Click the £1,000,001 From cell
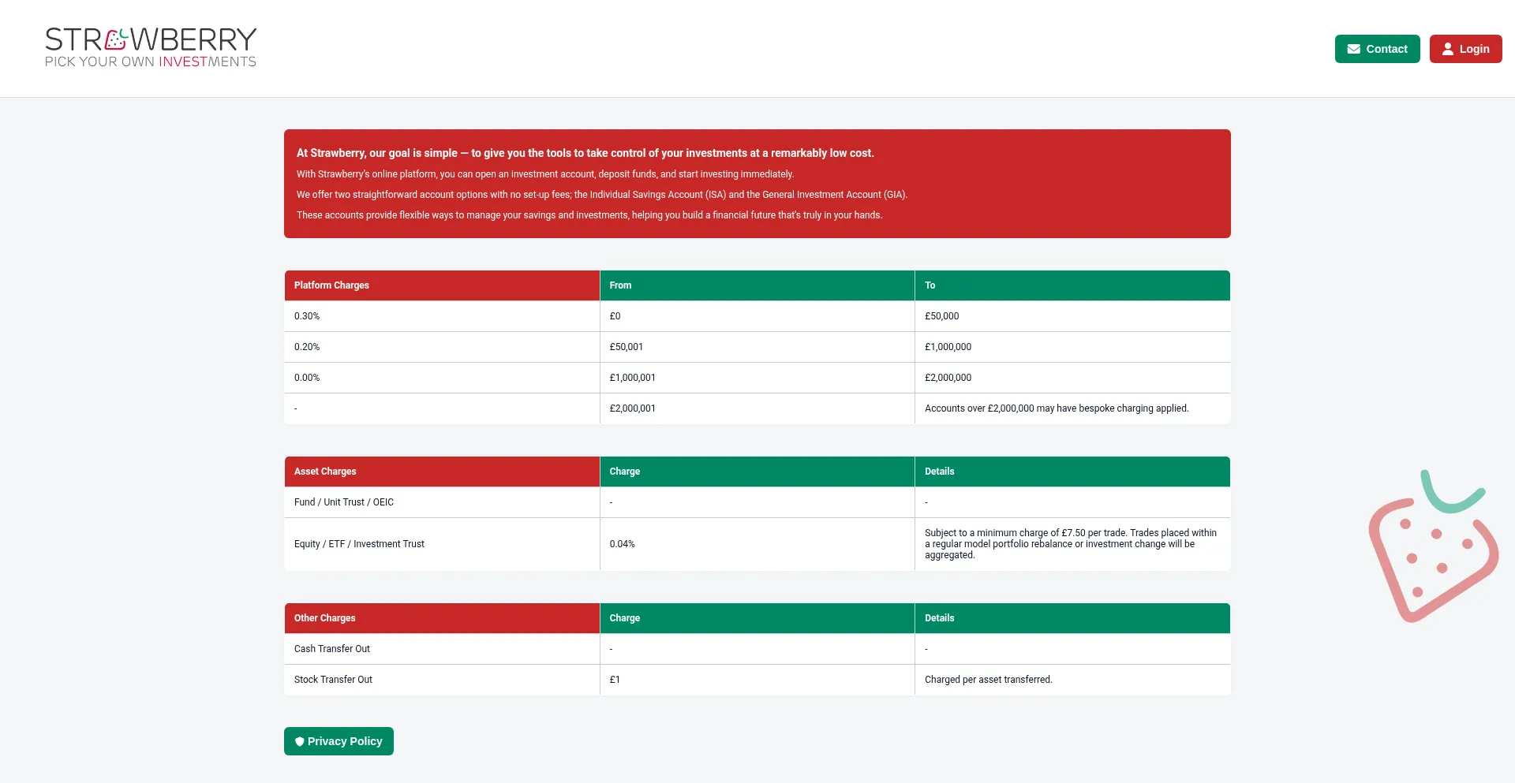Viewport: 1515px width, 783px height. [x=757, y=378]
